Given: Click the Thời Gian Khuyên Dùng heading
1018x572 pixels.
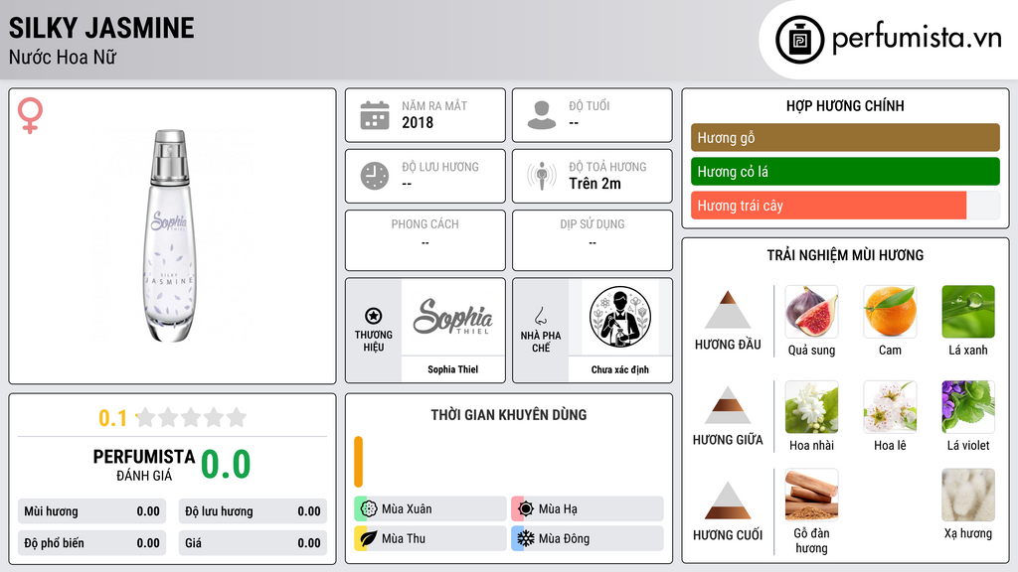Looking at the screenshot, I should click(509, 414).
